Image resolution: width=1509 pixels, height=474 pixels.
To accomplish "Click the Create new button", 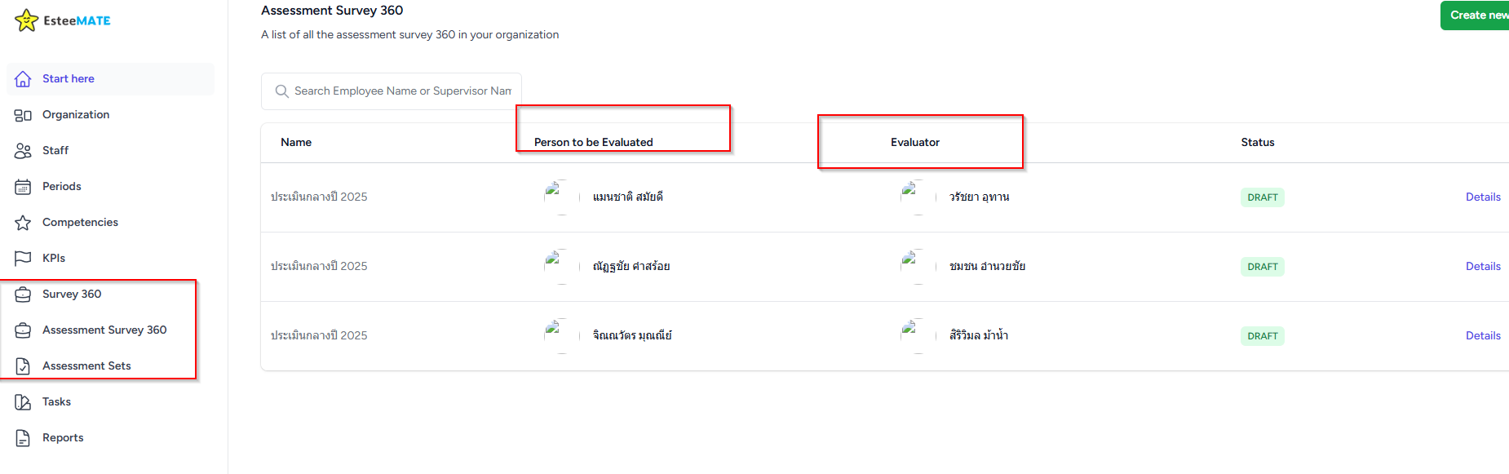I will 1476,15.
